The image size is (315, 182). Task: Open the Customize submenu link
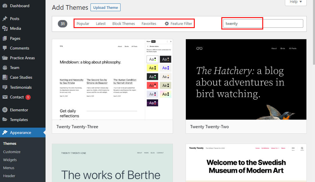12,152
